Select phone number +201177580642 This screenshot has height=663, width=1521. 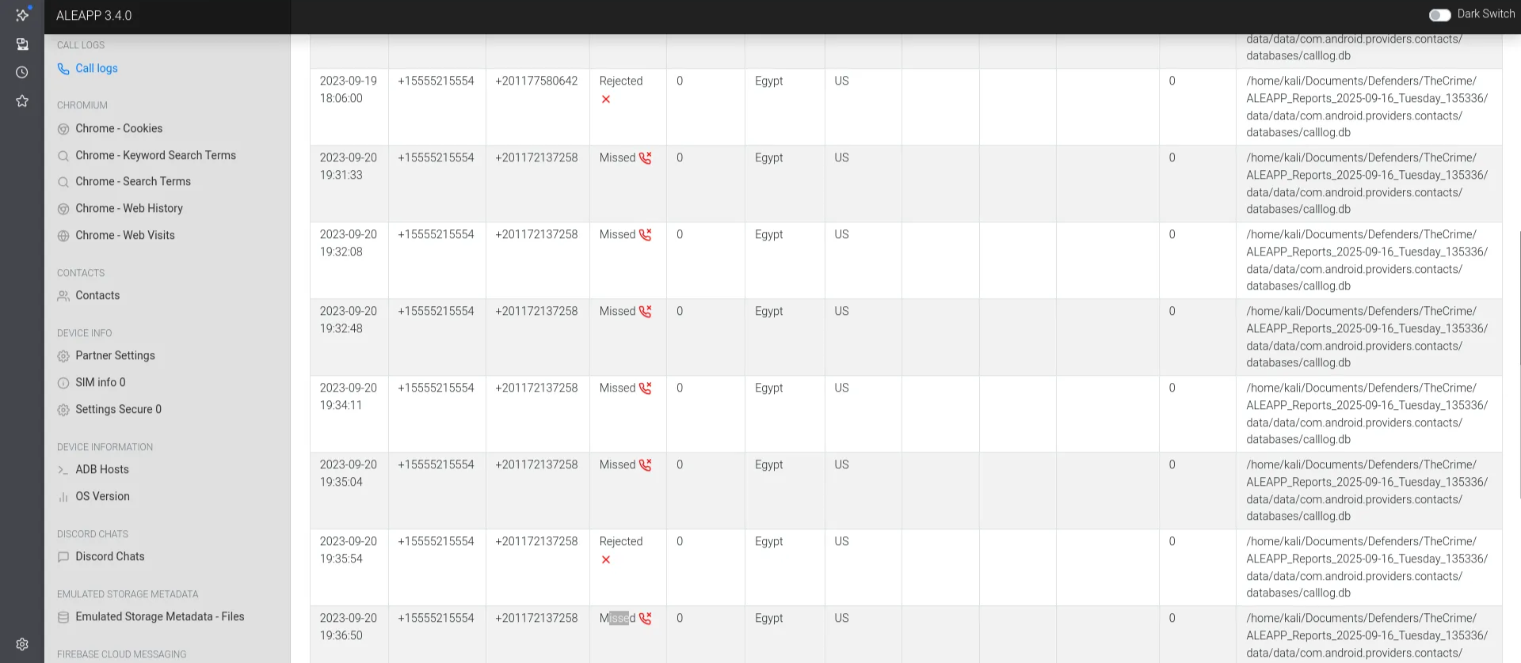click(x=536, y=81)
